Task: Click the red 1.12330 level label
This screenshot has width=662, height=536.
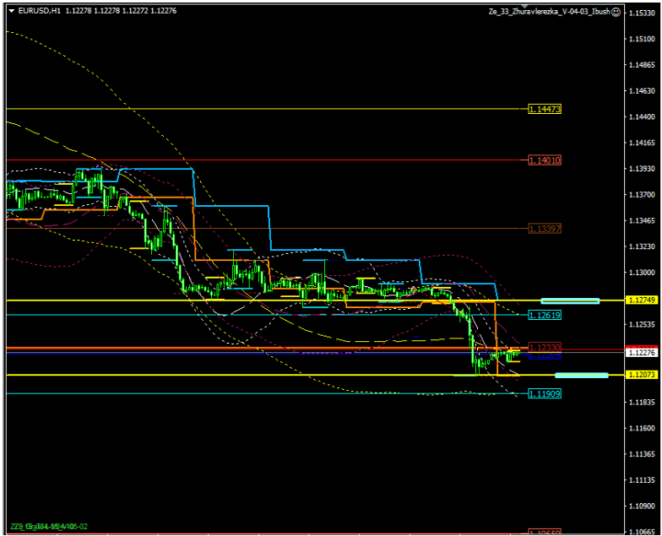Action: (545, 347)
